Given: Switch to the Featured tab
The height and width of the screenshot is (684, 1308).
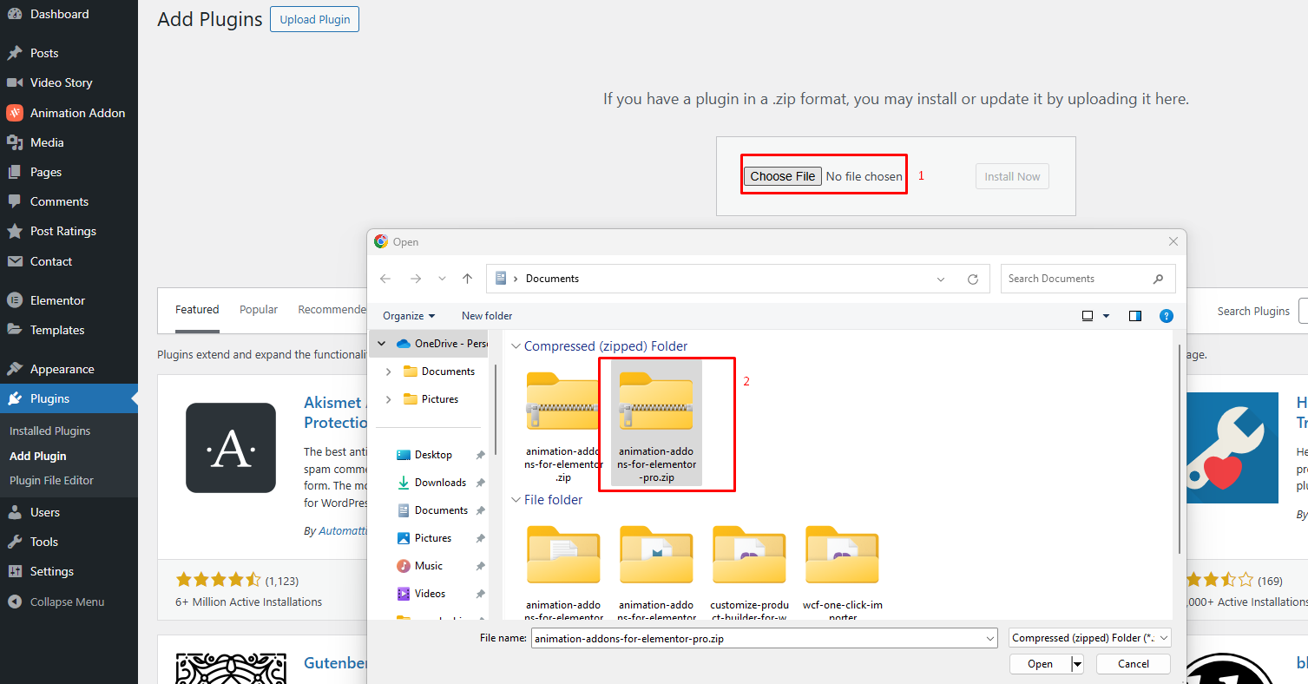Looking at the screenshot, I should pyautogui.click(x=197, y=310).
